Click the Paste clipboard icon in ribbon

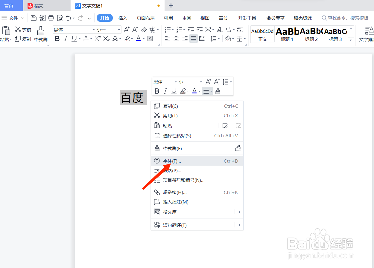(x=6, y=31)
